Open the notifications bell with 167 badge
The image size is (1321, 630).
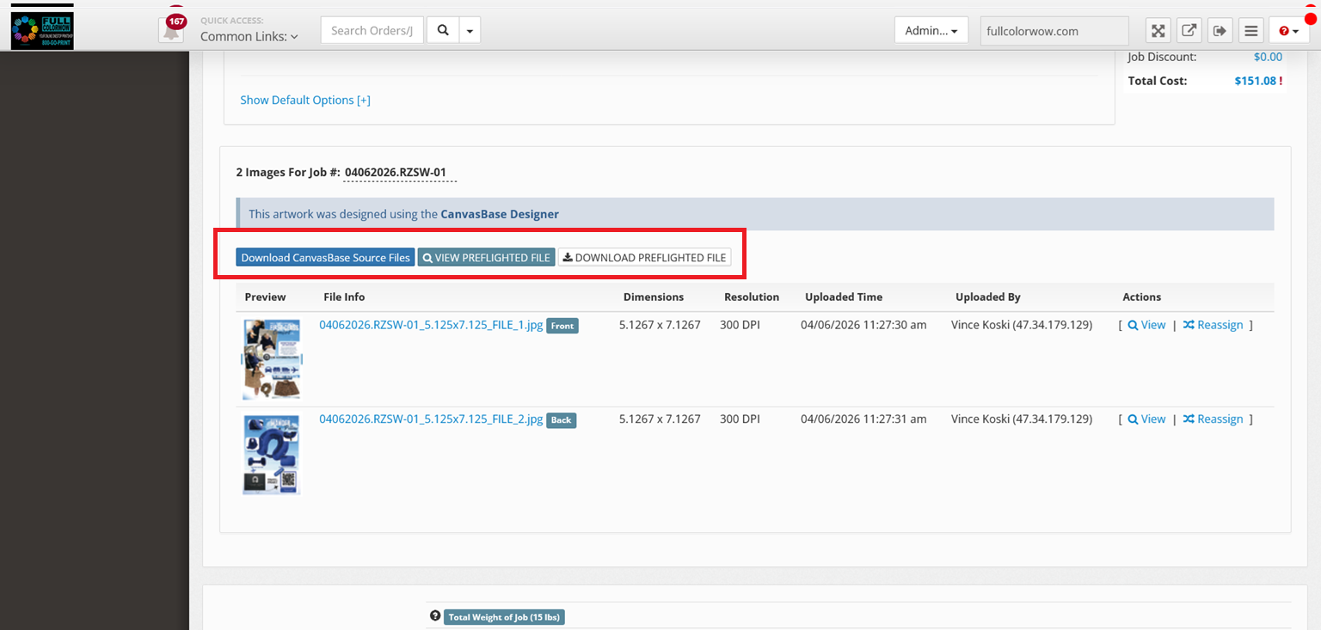[x=172, y=30]
